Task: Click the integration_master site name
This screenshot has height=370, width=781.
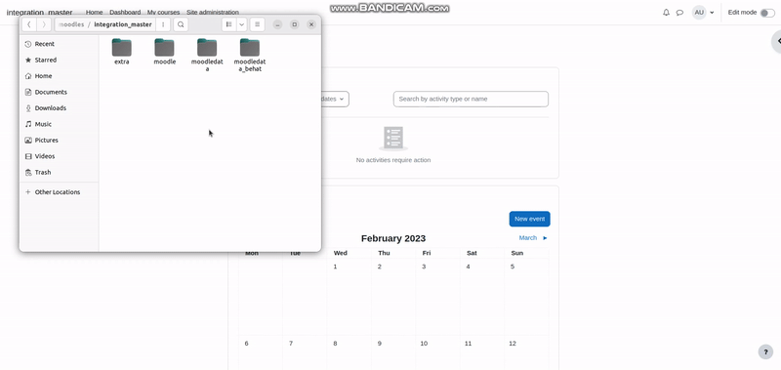Action: [x=39, y=13]
